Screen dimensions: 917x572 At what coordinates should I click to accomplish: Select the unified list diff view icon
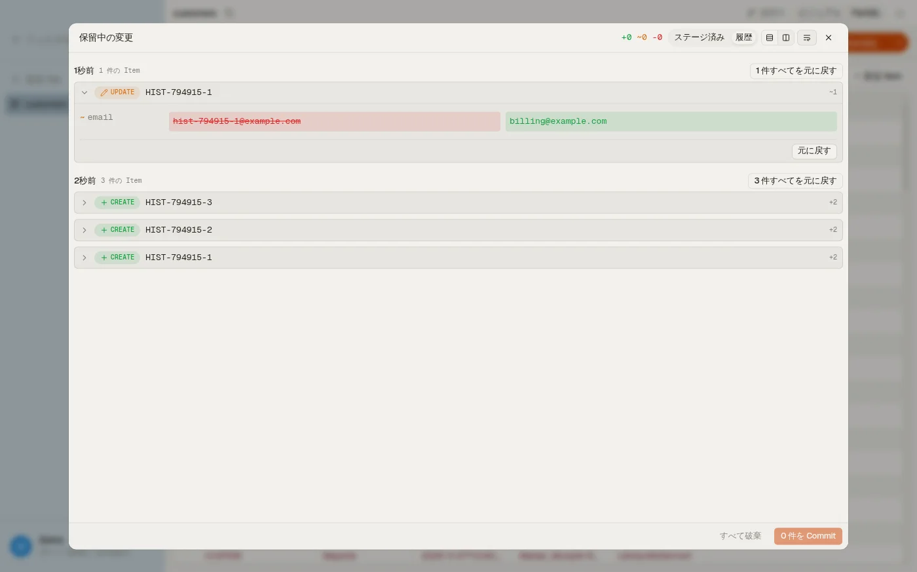tap(770, 37)
